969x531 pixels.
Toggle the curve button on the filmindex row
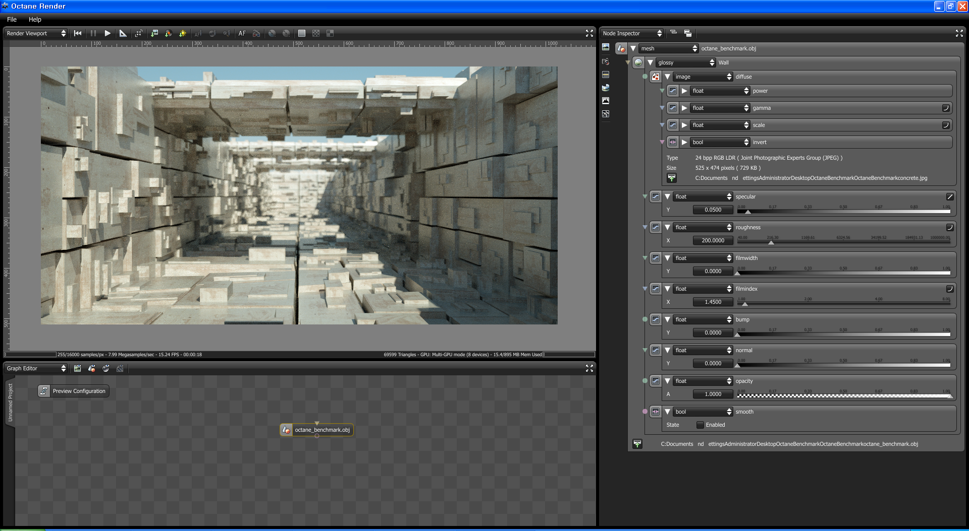tap(949, 289)
